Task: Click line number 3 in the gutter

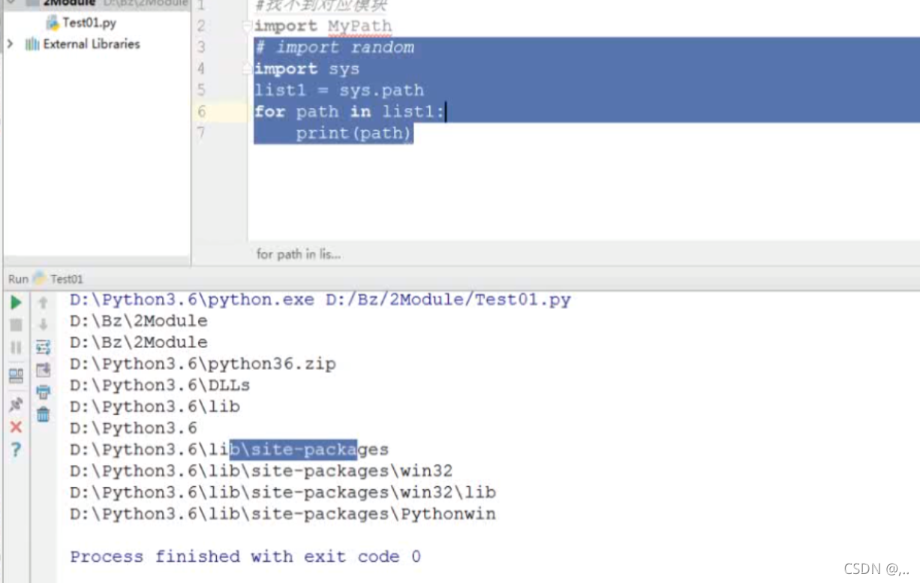Action: [x=201, y=47]
